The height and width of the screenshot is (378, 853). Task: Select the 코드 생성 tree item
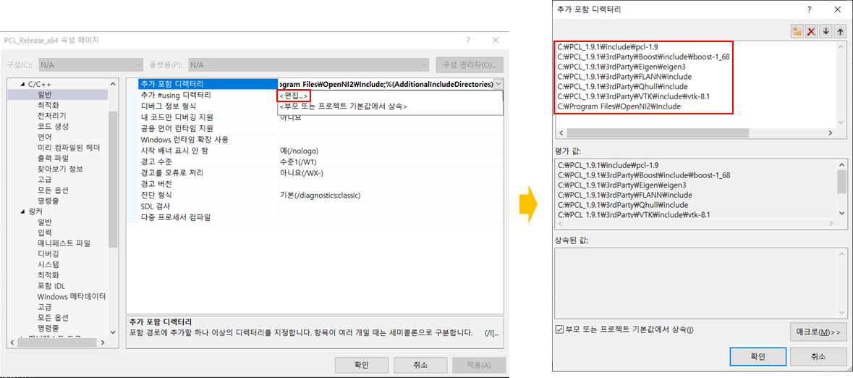[53, 127]
